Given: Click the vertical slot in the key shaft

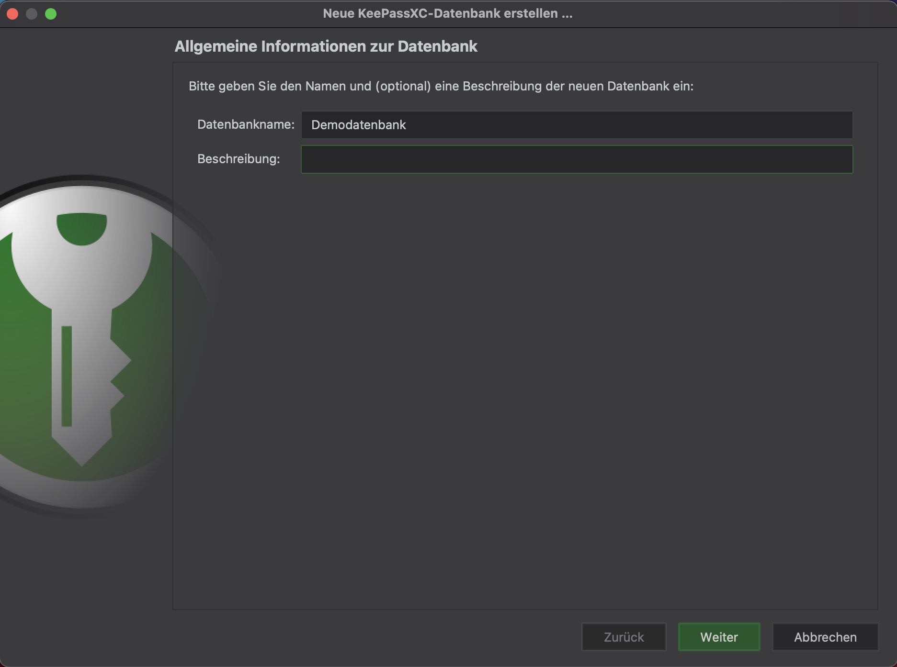Looking at the screenshot, I should tap(67, 376).
